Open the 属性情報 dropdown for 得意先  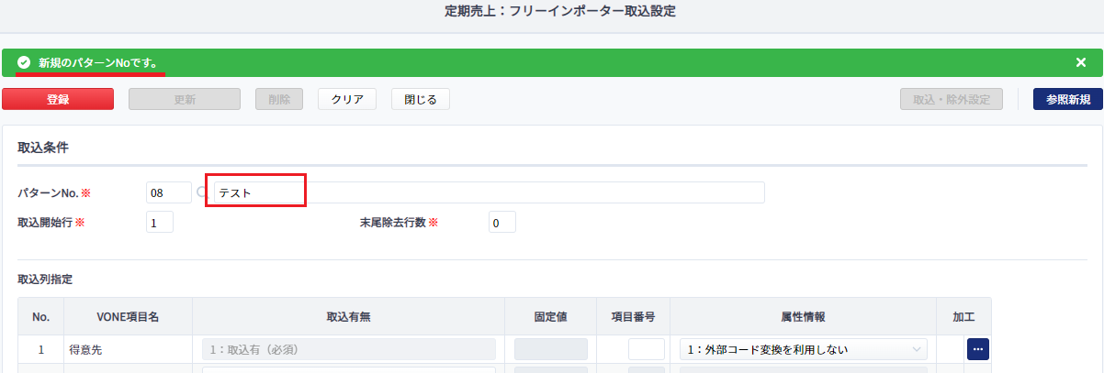point(803,349)
